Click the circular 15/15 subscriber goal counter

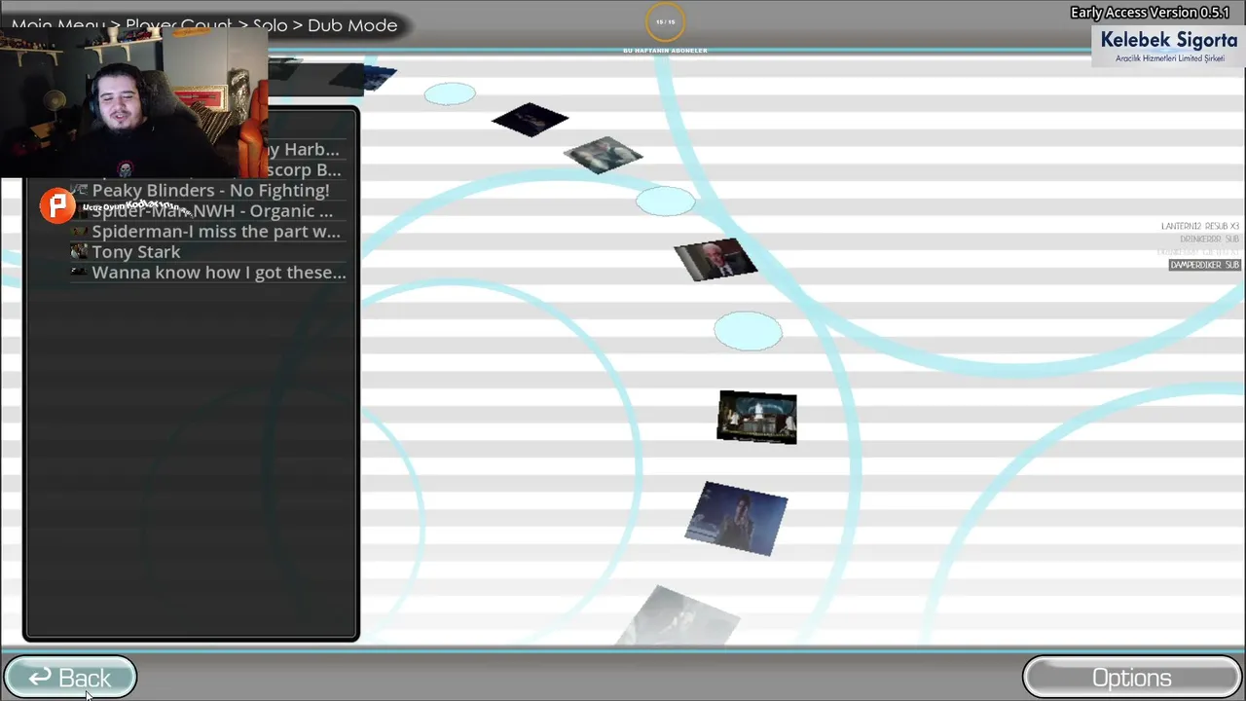tap(666, 21)
